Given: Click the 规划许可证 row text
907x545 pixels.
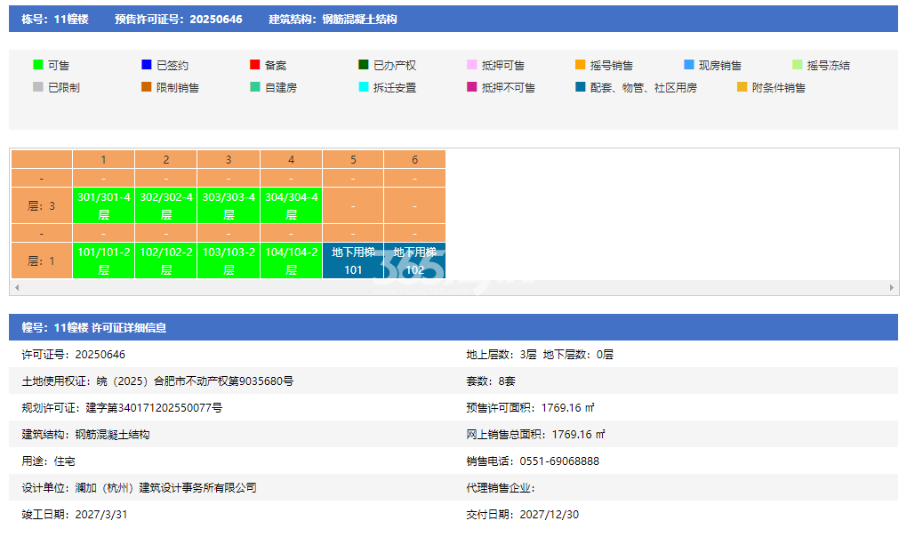Looking at the screenshot, I should click(x=122, y=407).
